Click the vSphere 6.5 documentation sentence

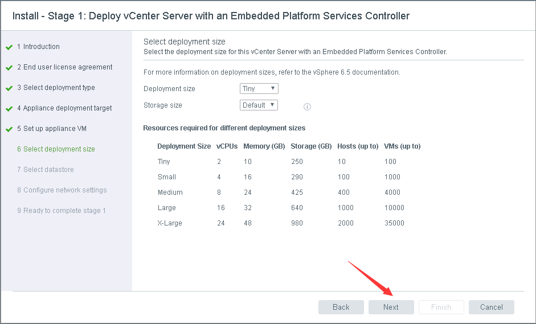click(x=272, y=72)
